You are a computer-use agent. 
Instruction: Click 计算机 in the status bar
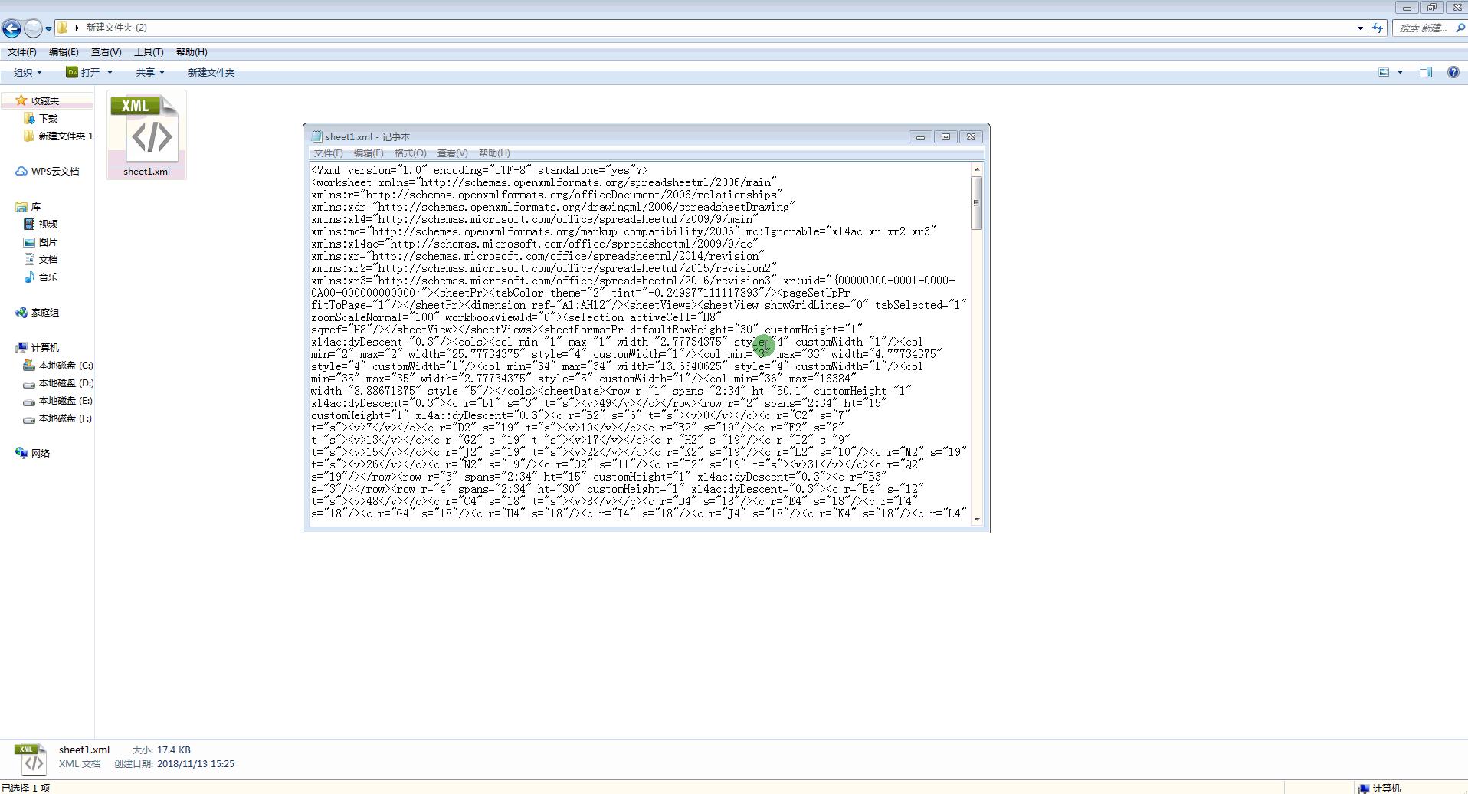[1379, 788]
